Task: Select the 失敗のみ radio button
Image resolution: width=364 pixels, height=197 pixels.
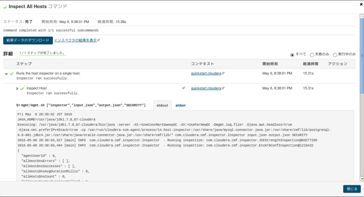Action: pyautogui.click(x=312, y=55)
